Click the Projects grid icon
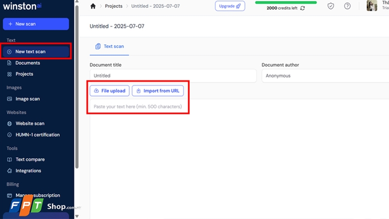The height and width of the screenshot is (219, 389). point(9,74)
